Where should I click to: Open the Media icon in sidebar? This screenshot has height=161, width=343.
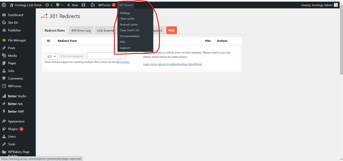[x=4, y=56]
